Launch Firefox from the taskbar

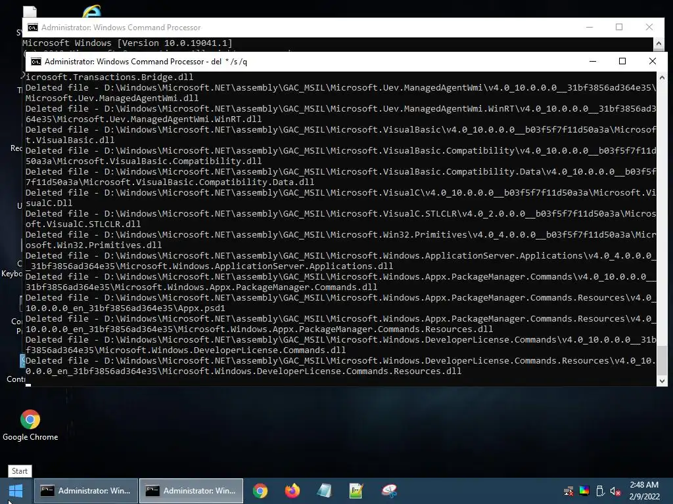click(x=292, y=491)
